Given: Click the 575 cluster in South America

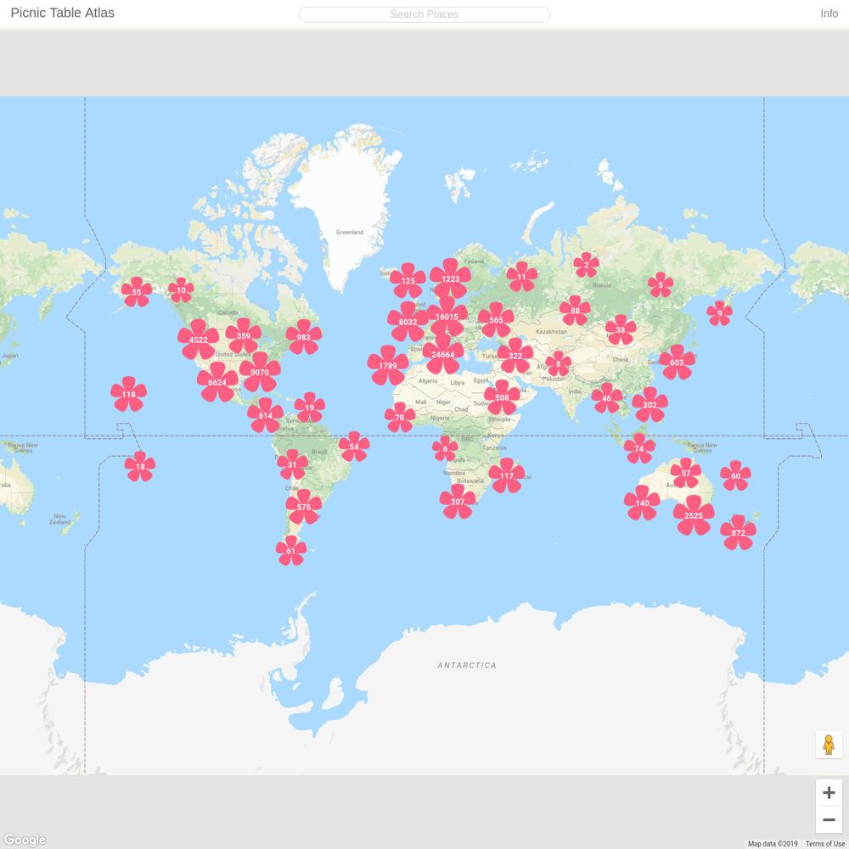Looking at the screenshot, I should point(304,507).
